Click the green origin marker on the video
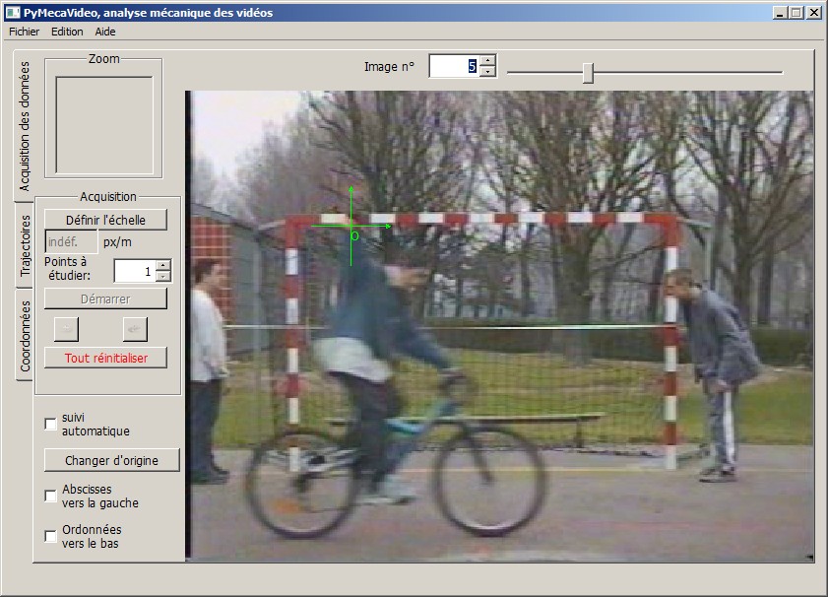The image size is (828, 597). tap(351, 227)
